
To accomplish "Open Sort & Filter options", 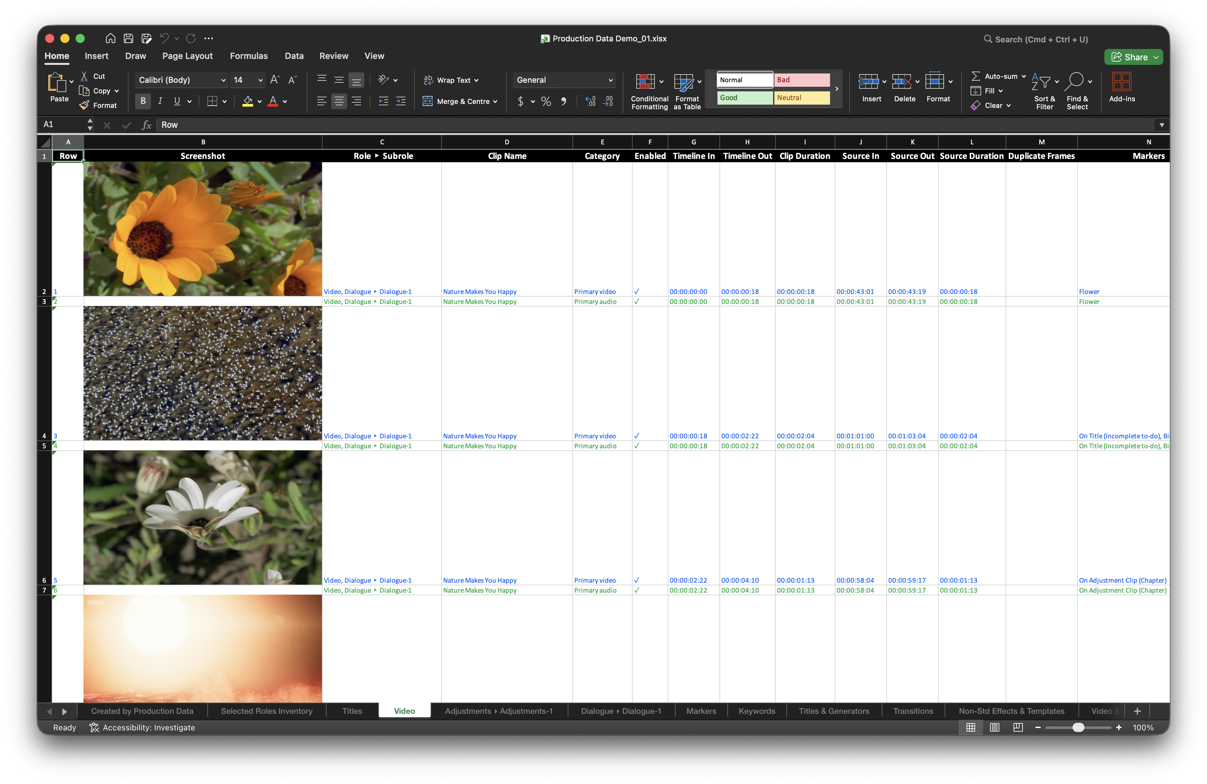I will click(1045, 91).
